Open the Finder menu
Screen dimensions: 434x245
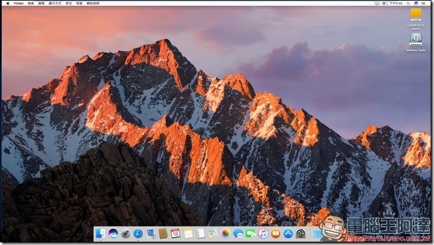pyautogui.click(x=19, y=3)
